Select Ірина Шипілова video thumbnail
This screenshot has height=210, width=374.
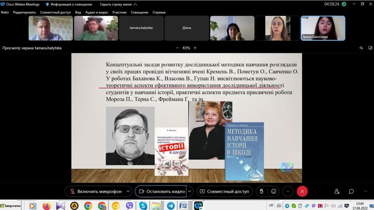tap(323, 28)
